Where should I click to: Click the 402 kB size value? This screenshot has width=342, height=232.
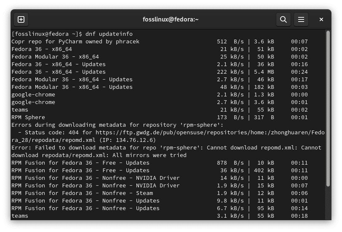(263, 171)
